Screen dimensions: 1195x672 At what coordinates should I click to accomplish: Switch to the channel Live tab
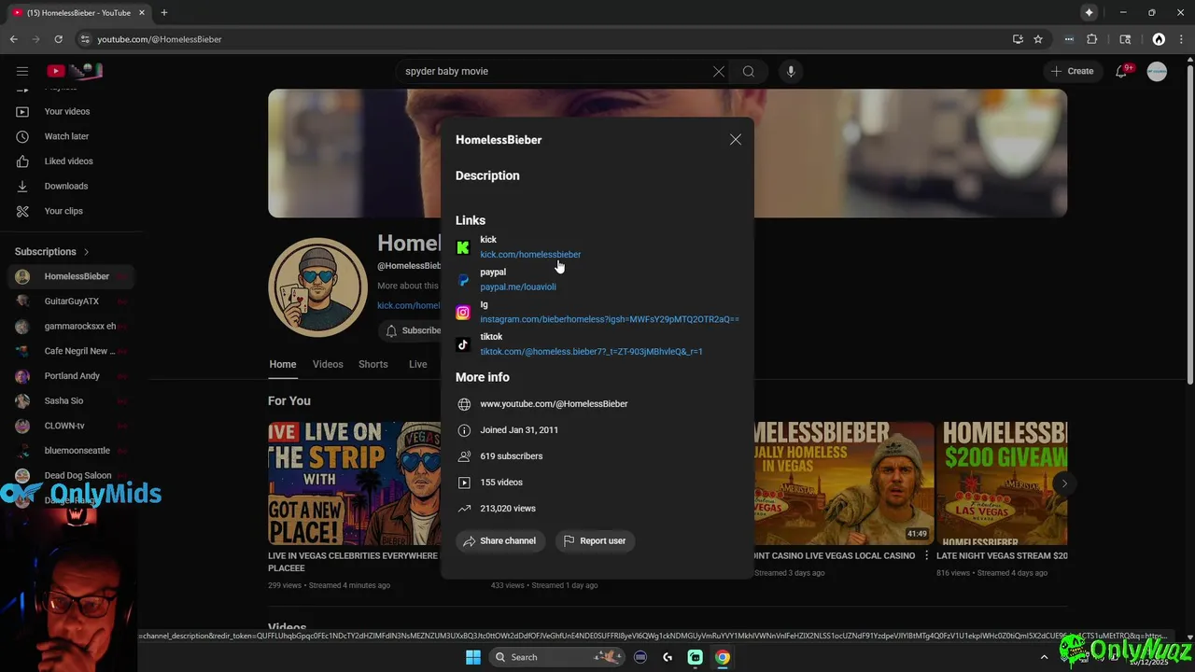(418, 364)
